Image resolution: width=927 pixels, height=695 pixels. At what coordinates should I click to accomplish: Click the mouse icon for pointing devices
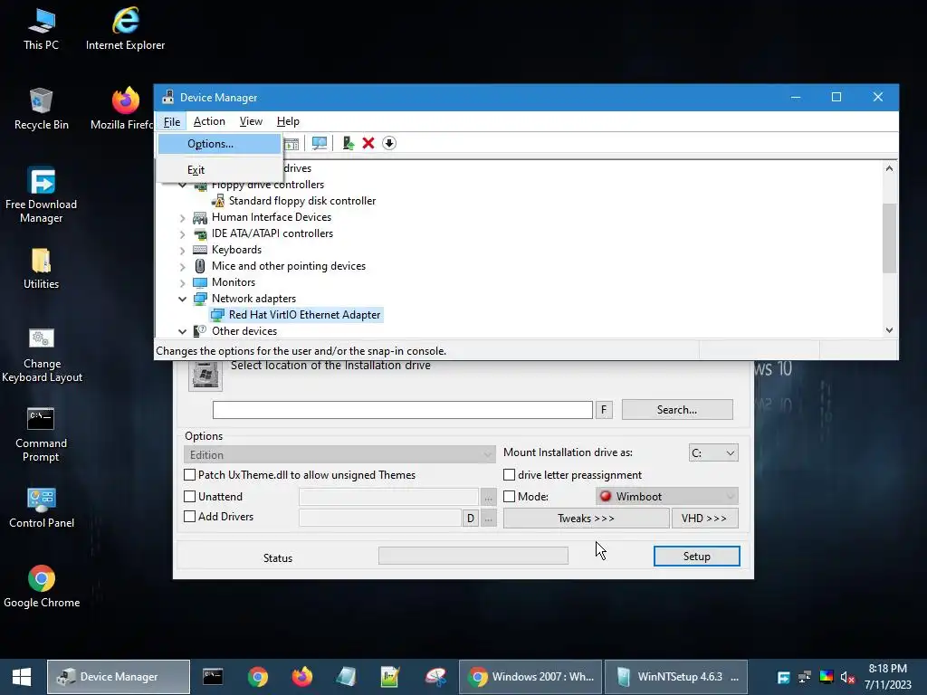tap(200, 266)
